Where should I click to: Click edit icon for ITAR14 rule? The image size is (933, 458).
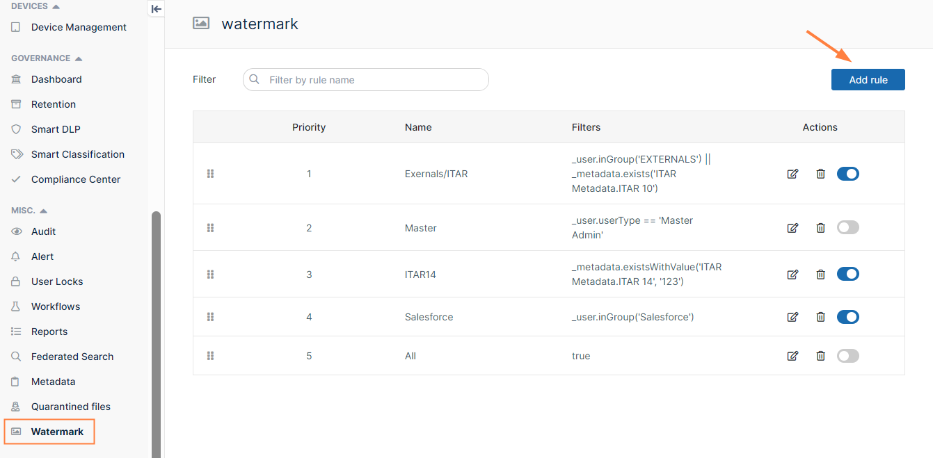[792, 275]
